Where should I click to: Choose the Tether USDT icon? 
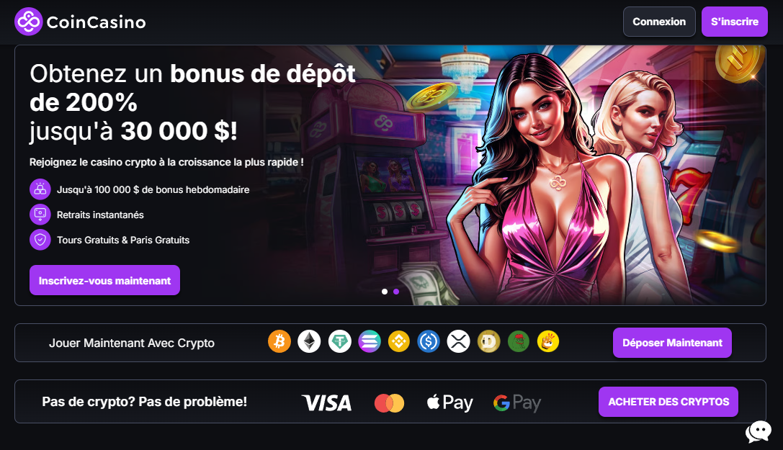(x=339, y=342)
